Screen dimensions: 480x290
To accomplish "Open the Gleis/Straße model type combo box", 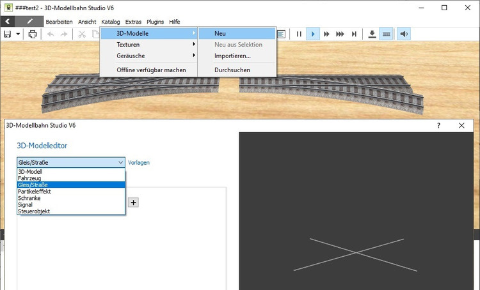I will (71, 162).
